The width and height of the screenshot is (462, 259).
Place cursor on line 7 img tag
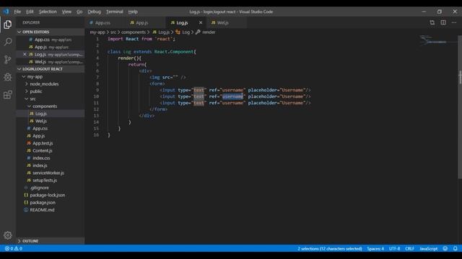[167, 77]
